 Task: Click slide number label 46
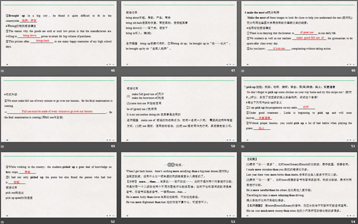(x=113, y=70)
